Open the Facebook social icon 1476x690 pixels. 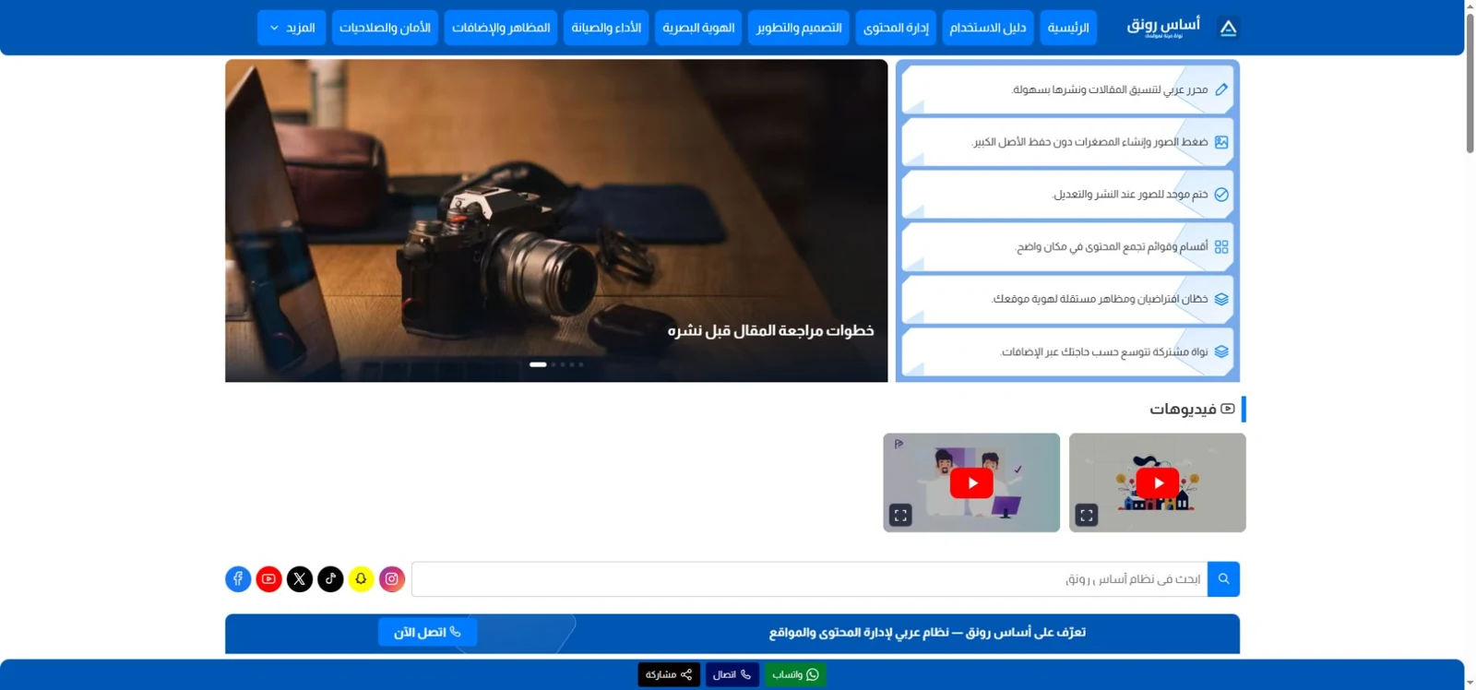tap(238, 579)
